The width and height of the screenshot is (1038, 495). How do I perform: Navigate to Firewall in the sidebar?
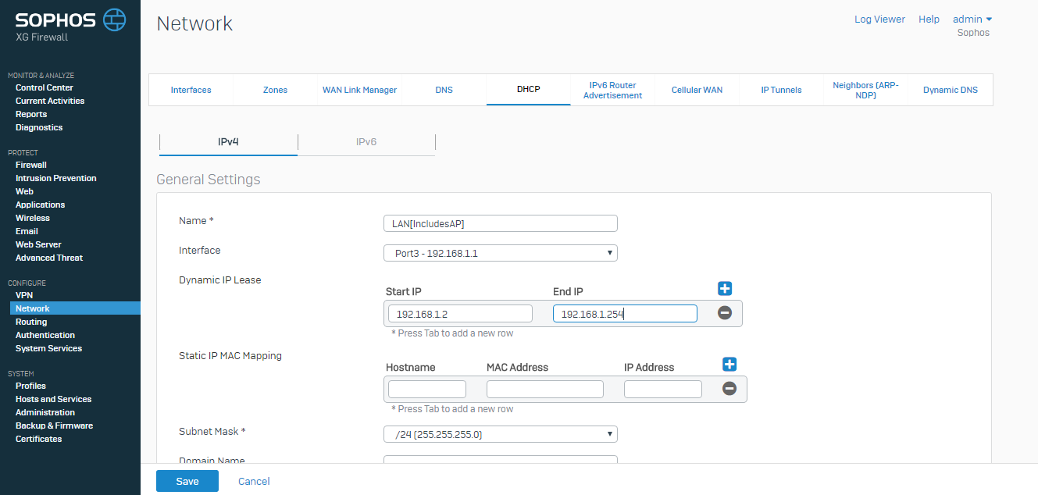(x=31, y=165)
